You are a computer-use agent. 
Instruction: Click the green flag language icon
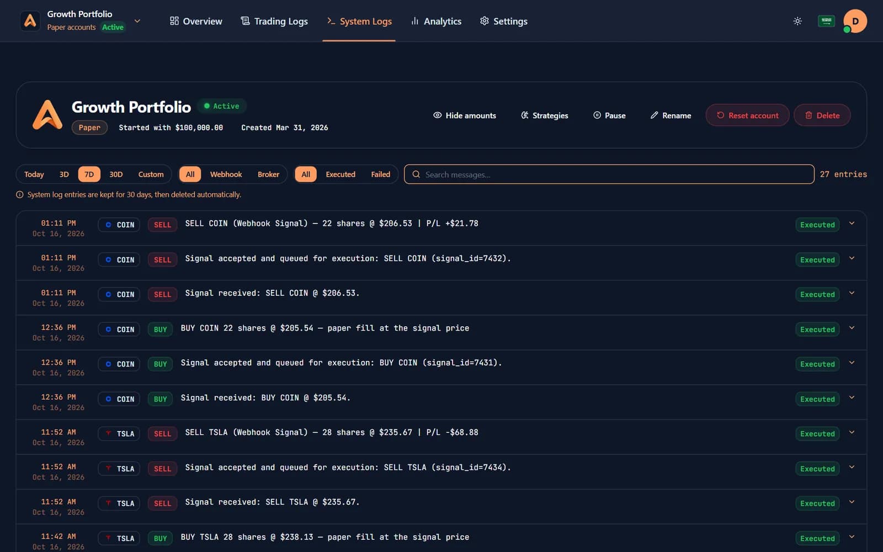point(826,21)
